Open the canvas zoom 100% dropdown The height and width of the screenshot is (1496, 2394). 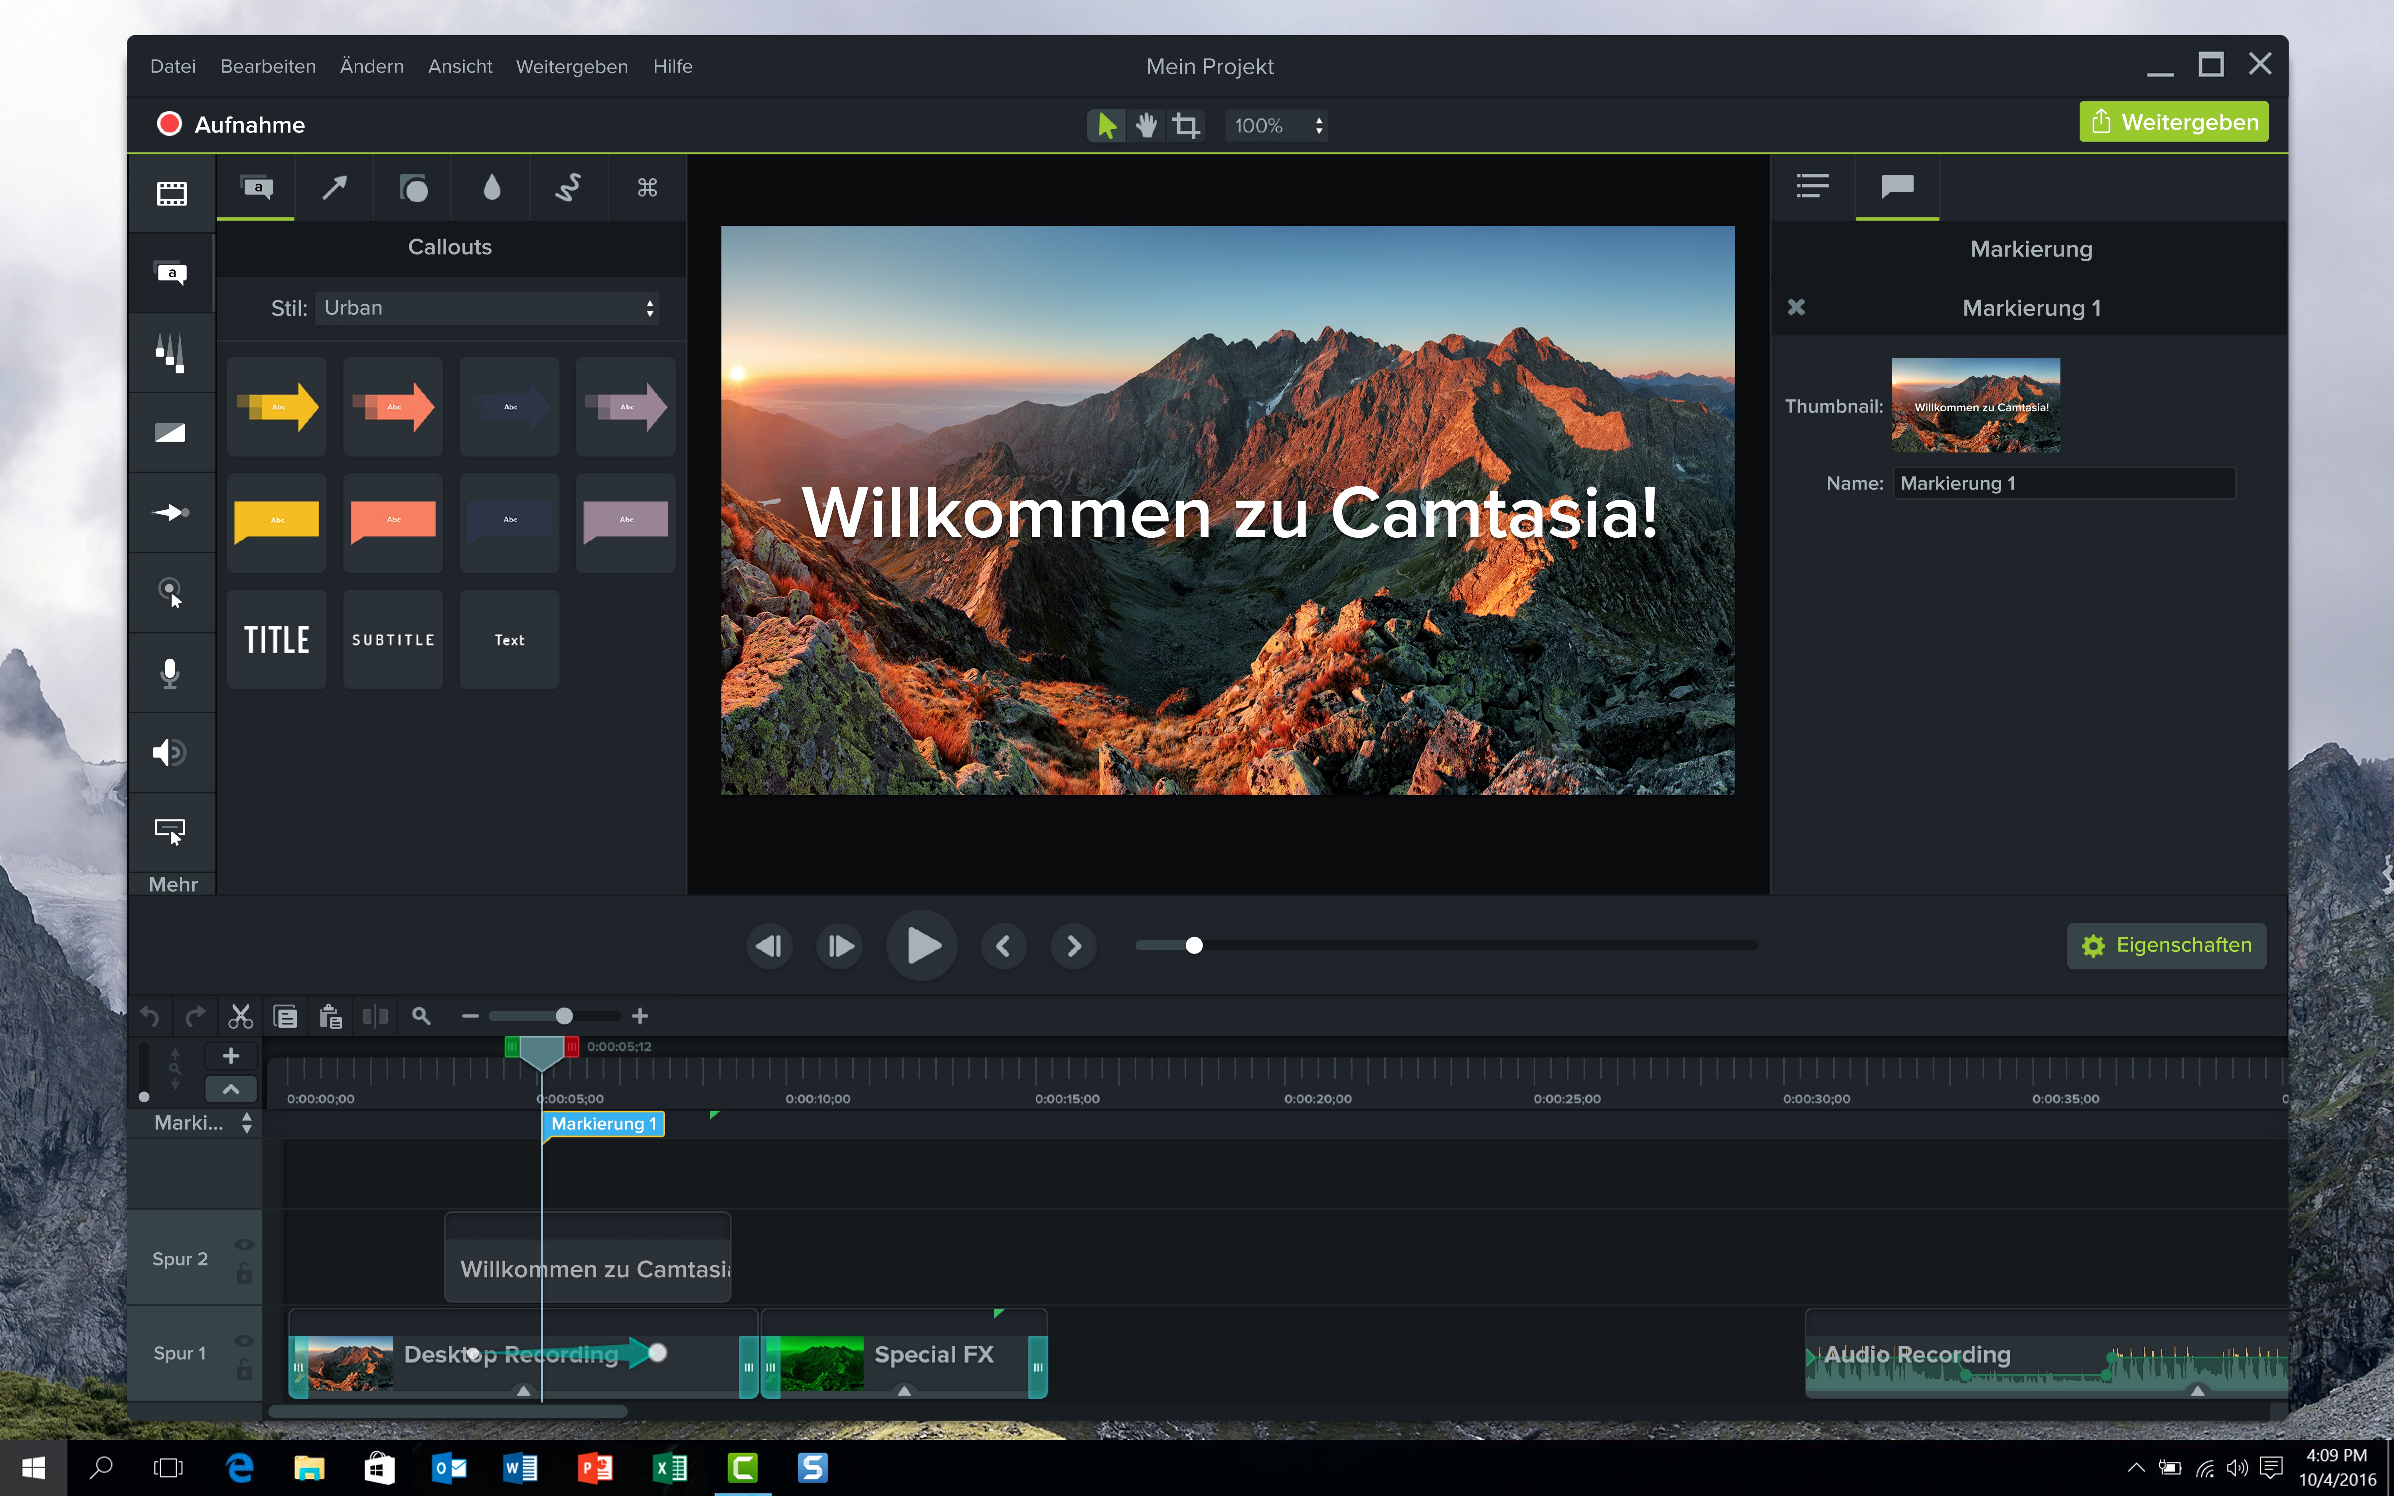point(1277,126)
